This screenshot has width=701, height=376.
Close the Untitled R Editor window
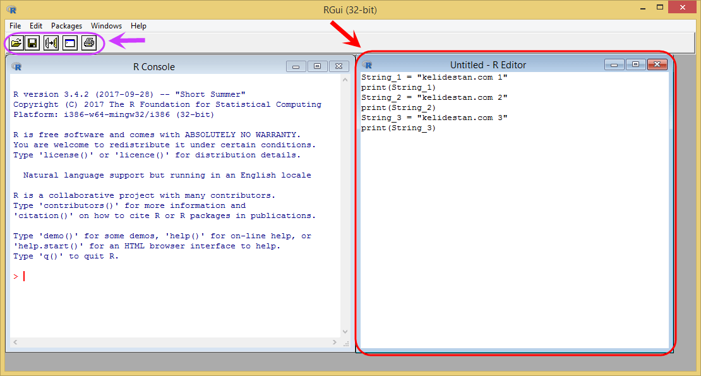pos(657,64)
